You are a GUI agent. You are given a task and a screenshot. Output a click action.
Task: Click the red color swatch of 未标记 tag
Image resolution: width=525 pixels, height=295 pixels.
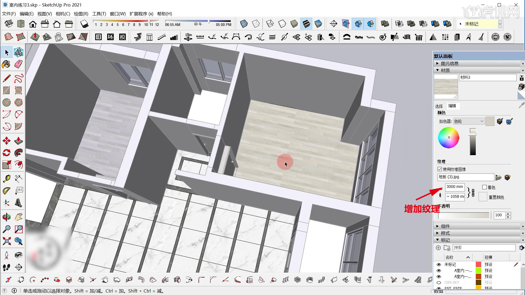point(479,264)
